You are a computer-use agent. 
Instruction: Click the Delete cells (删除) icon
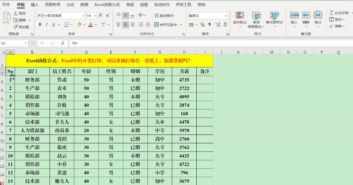[x=306, y=15]
